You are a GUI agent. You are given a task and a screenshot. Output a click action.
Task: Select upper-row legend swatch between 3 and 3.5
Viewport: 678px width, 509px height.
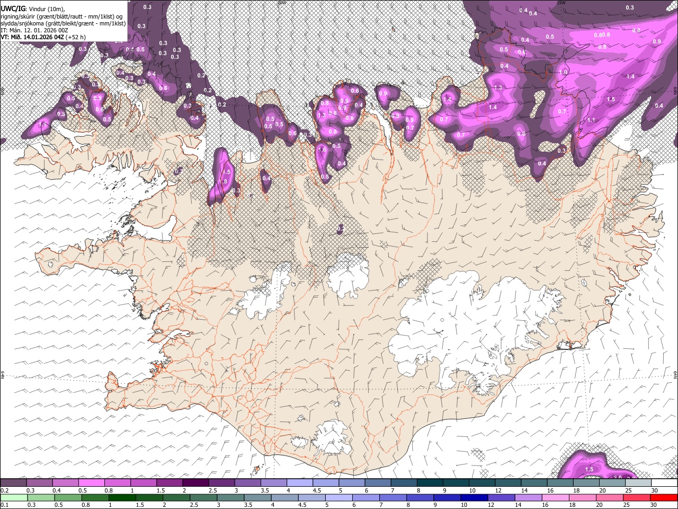pos(248,482)
